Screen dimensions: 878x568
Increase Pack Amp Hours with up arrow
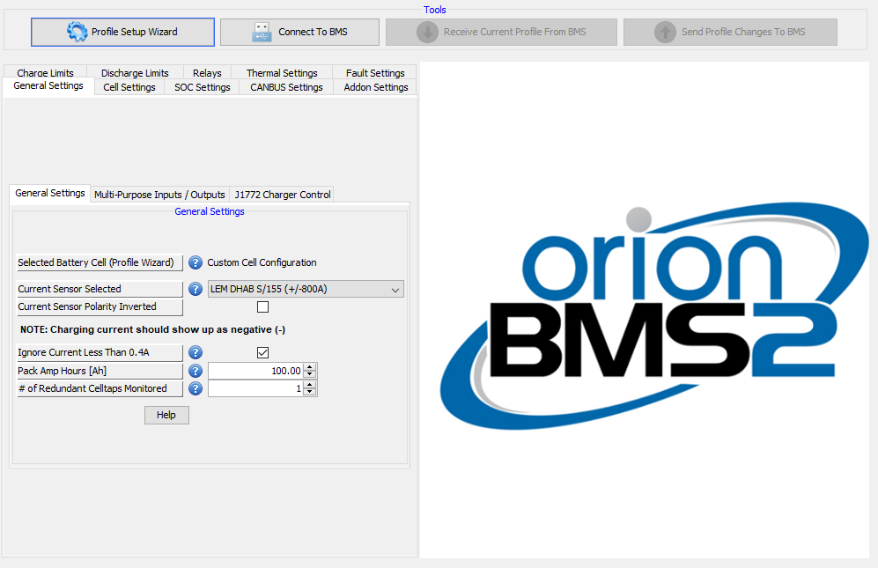[309, 367]
